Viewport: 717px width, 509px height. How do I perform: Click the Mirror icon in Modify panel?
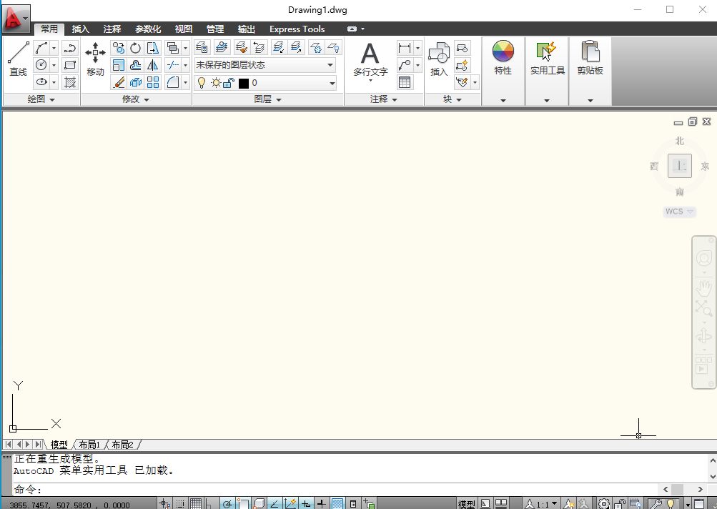152,65
